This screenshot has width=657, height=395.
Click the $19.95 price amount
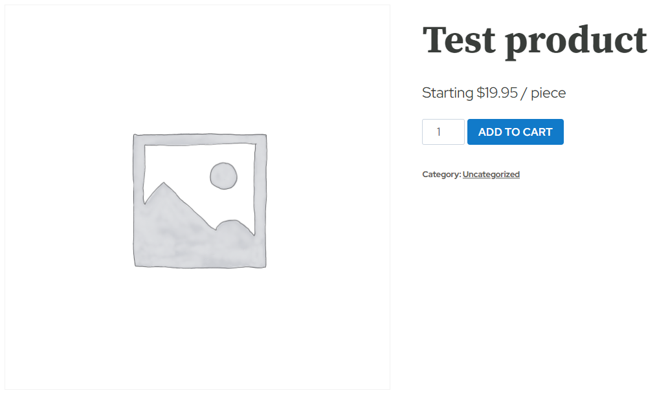[x=497, y=92]
